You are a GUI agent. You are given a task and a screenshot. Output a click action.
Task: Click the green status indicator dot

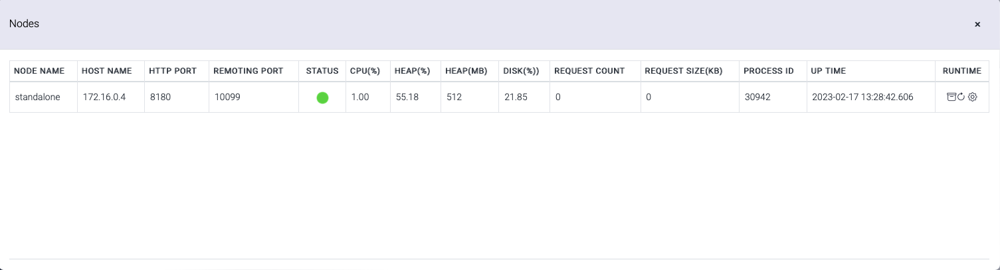pyautogui.click(x=322, y=98)
